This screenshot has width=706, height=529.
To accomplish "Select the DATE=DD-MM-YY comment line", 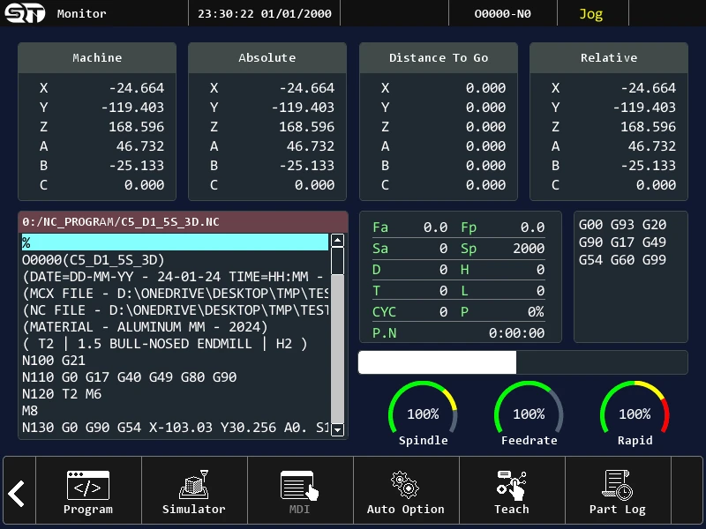I will pyautogui.click(x=175, y=276).
